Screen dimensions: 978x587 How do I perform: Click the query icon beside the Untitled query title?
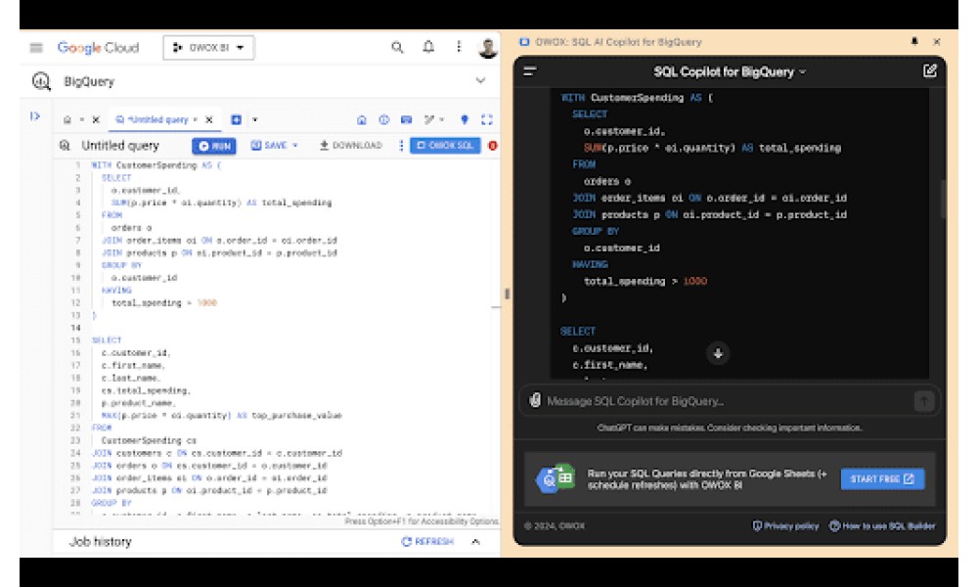click(65, 146)
